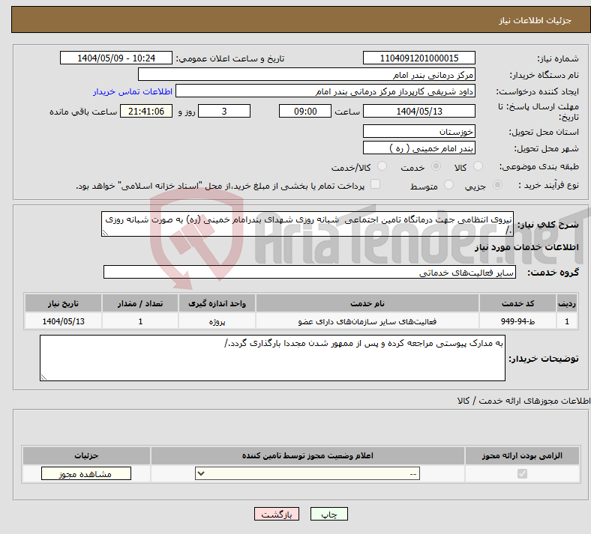Click service name cell فعالیت‌های سایر سازمان‌های دارای عضو
This screenshot has height=534, width=591.
tap(367, 321)
